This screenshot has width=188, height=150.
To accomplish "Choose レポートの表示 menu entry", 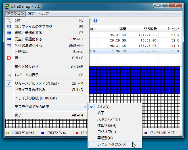I will pyautogui.click(x=47, y=75).
